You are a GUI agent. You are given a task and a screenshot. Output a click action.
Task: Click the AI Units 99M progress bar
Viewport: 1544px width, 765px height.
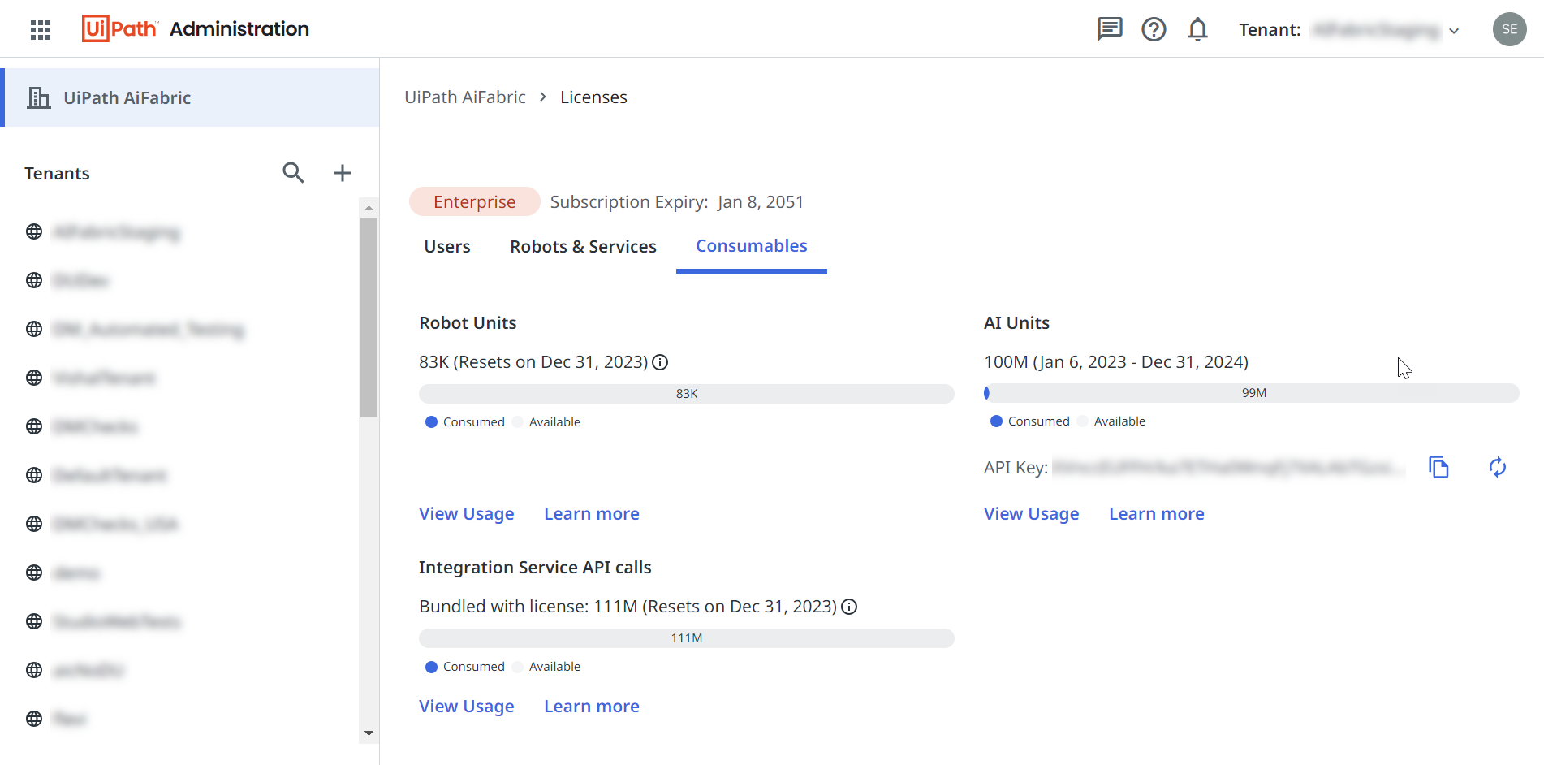(1251, 393)
